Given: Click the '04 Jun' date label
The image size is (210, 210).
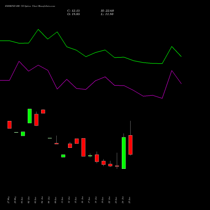Looking at the screenshot, I should [x=42, y=200].
